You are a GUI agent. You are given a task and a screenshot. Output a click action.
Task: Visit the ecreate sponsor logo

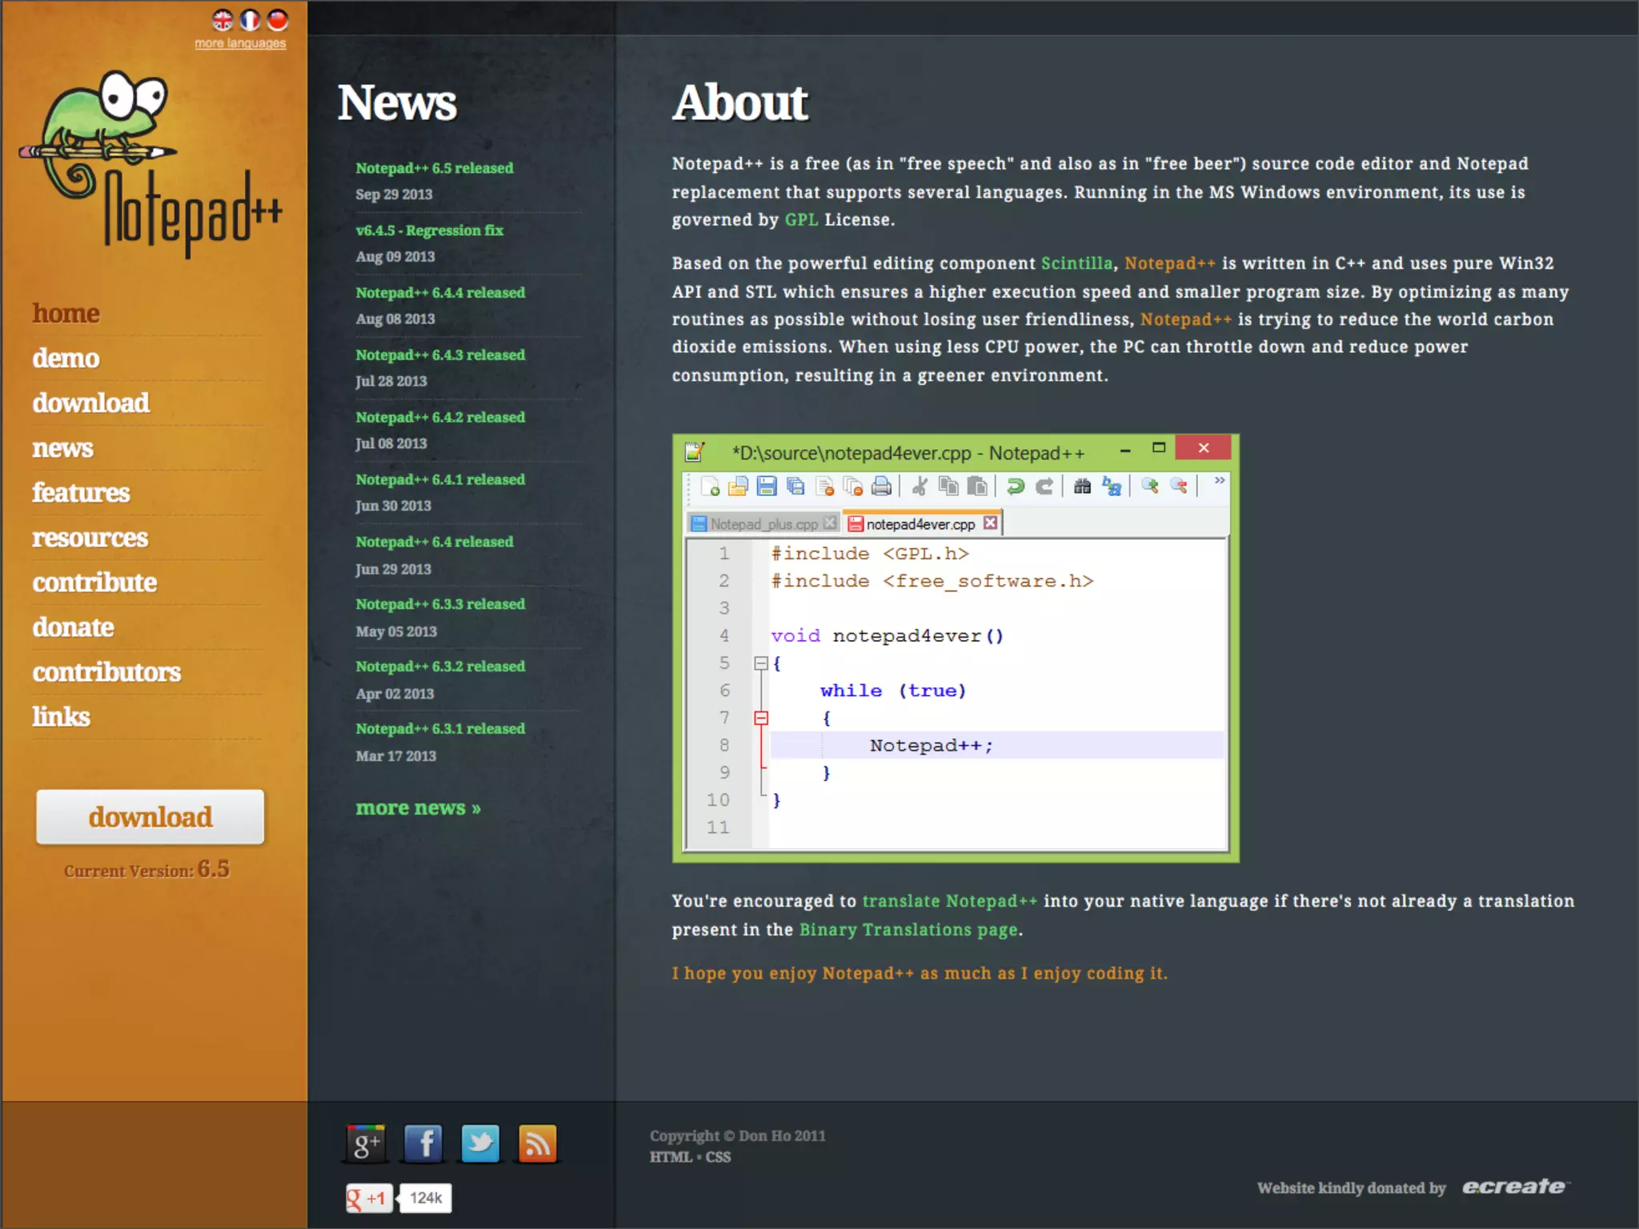pos(1514,1187)
